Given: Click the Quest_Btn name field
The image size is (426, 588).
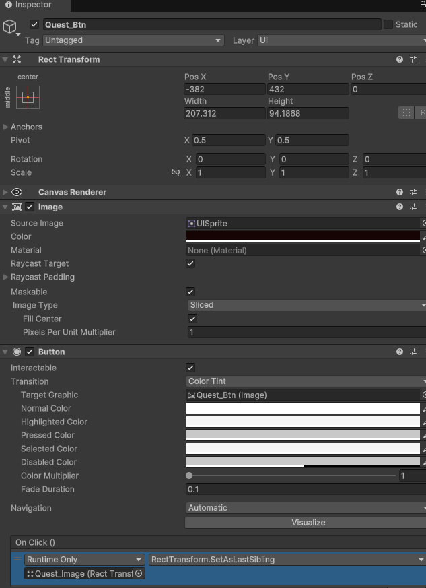Looking at the screenshot, I should [212, 25].
